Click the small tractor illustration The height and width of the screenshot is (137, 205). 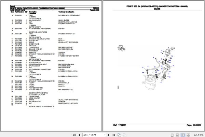tap(121, 48)
